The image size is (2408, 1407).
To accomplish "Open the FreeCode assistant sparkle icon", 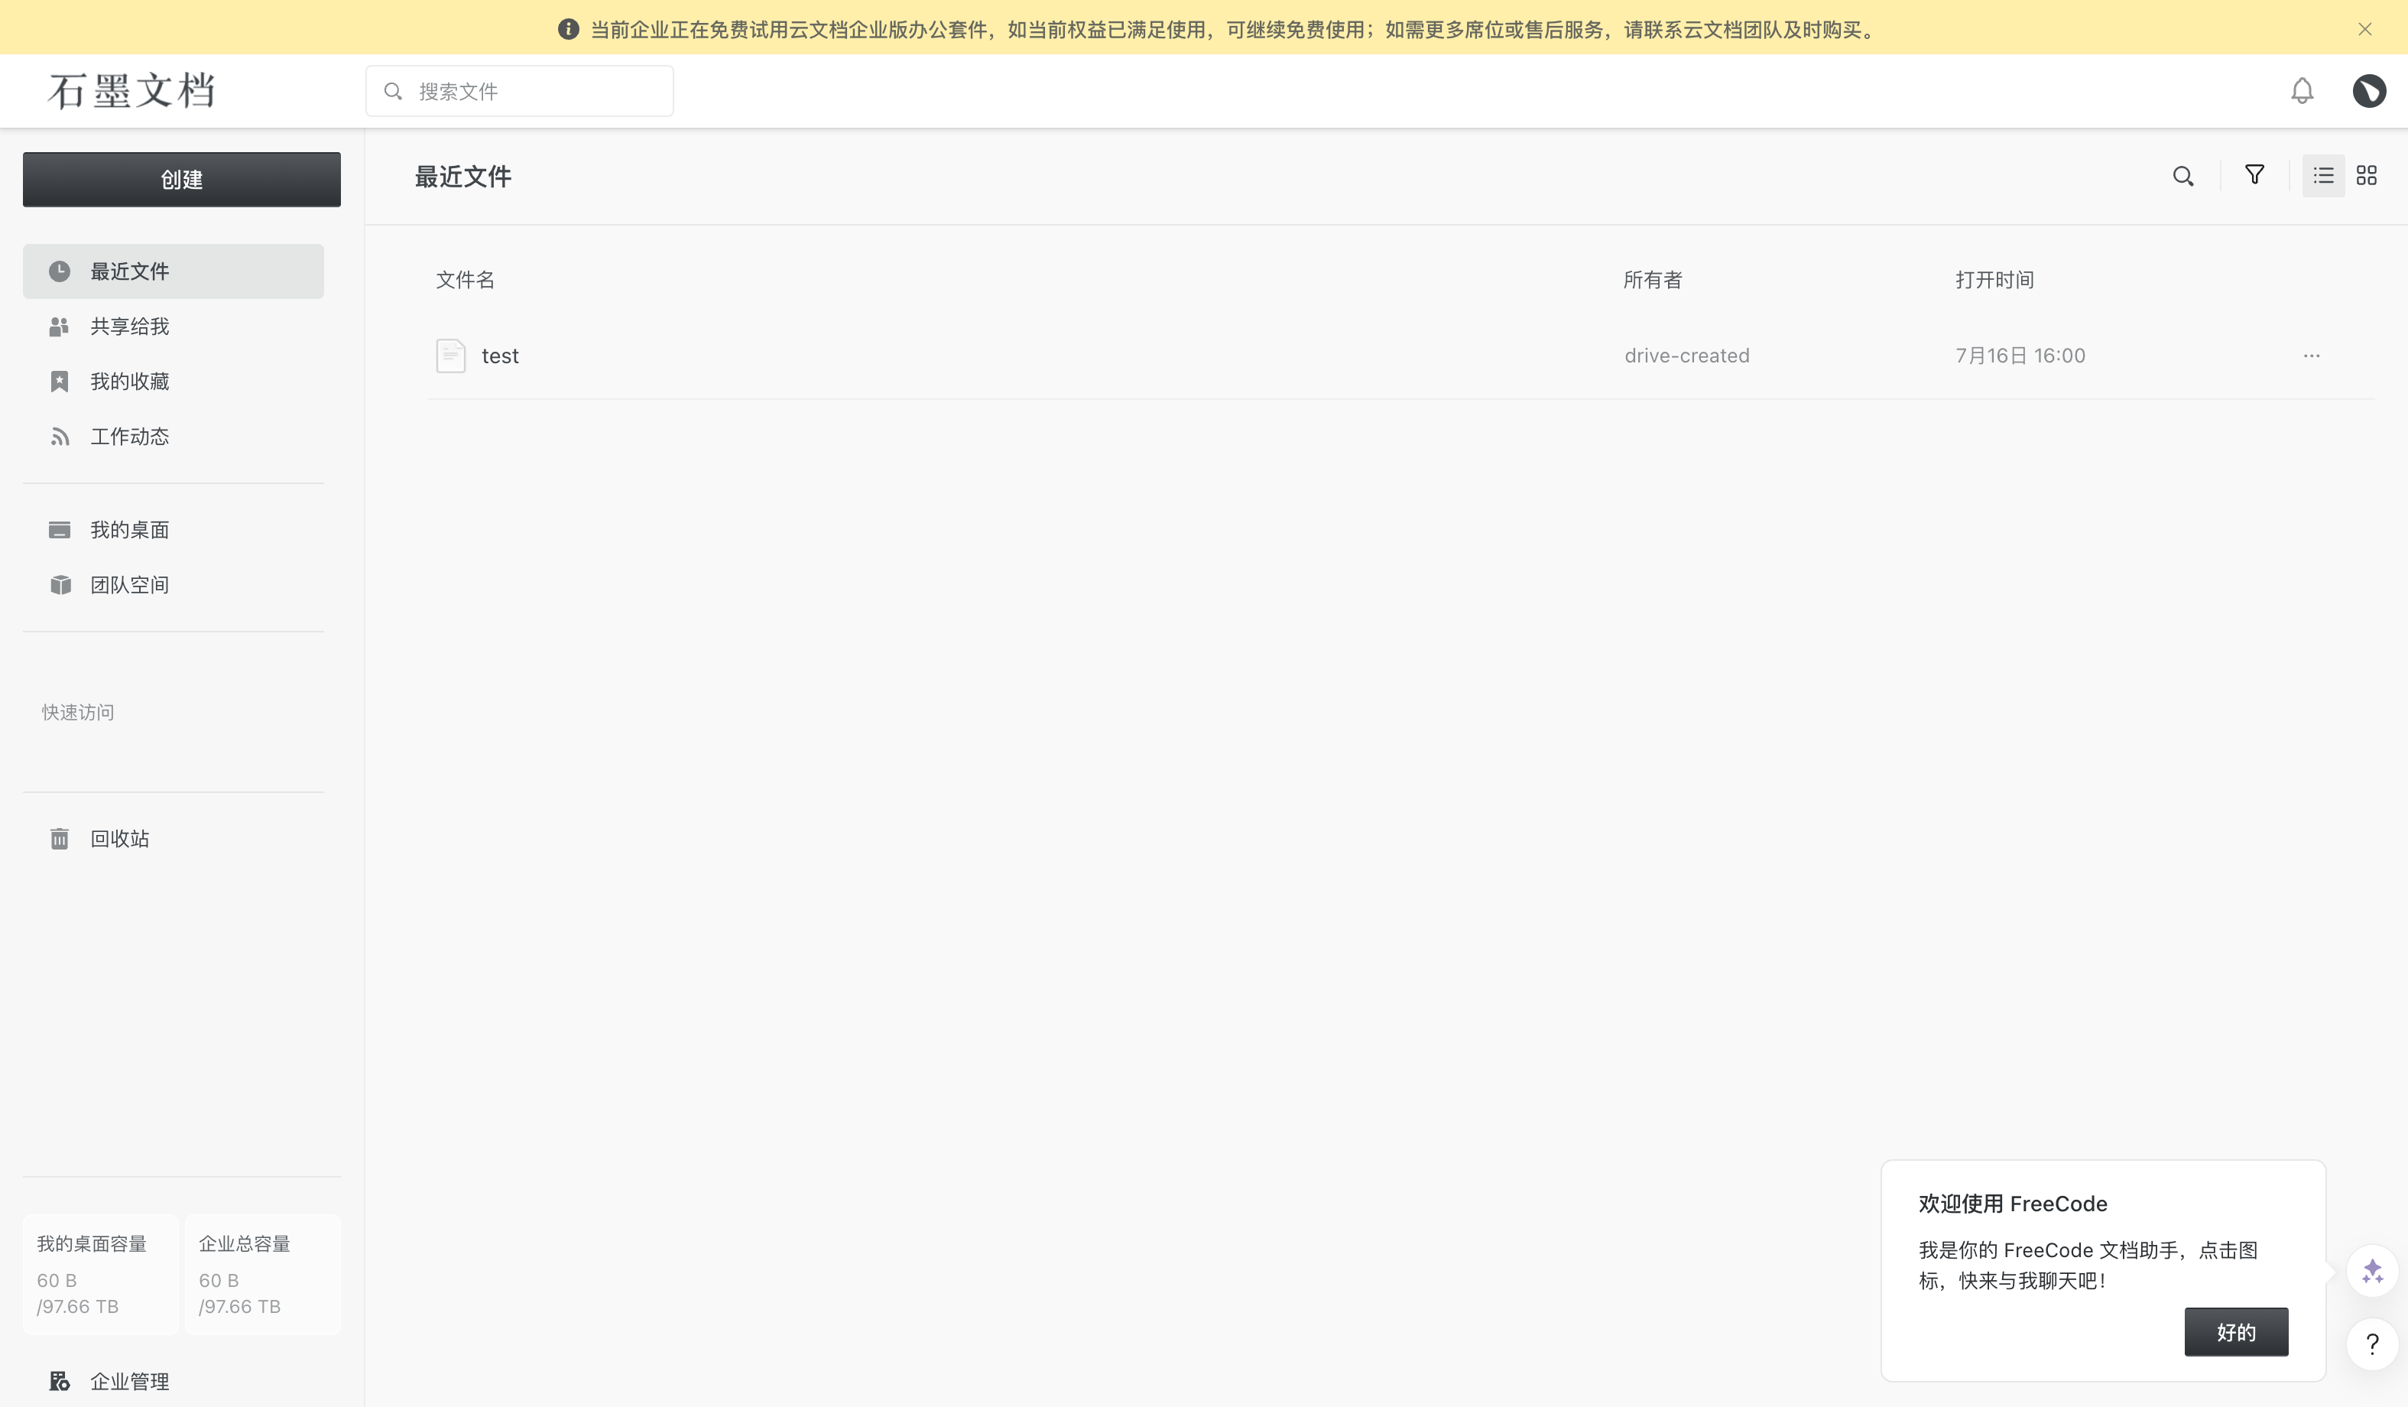I will [2373, 1271].
